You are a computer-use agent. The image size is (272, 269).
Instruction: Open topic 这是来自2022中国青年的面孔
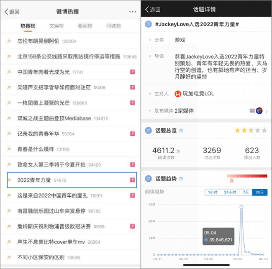70,195
